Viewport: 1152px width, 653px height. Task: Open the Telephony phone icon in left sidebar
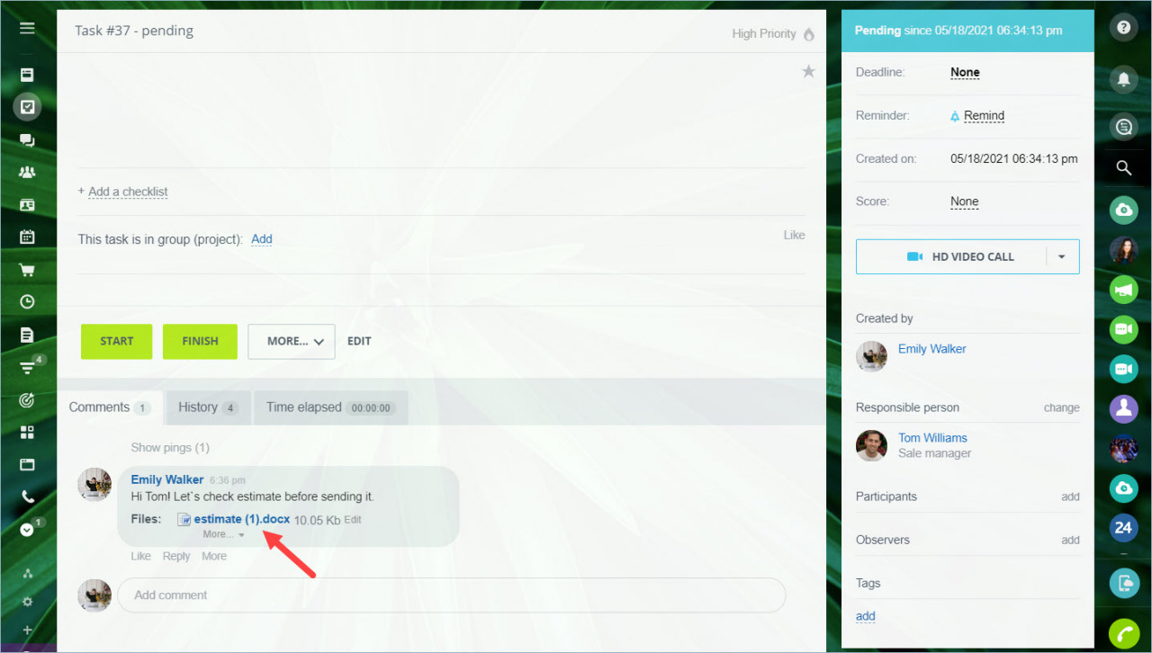[x=27, y=496]
